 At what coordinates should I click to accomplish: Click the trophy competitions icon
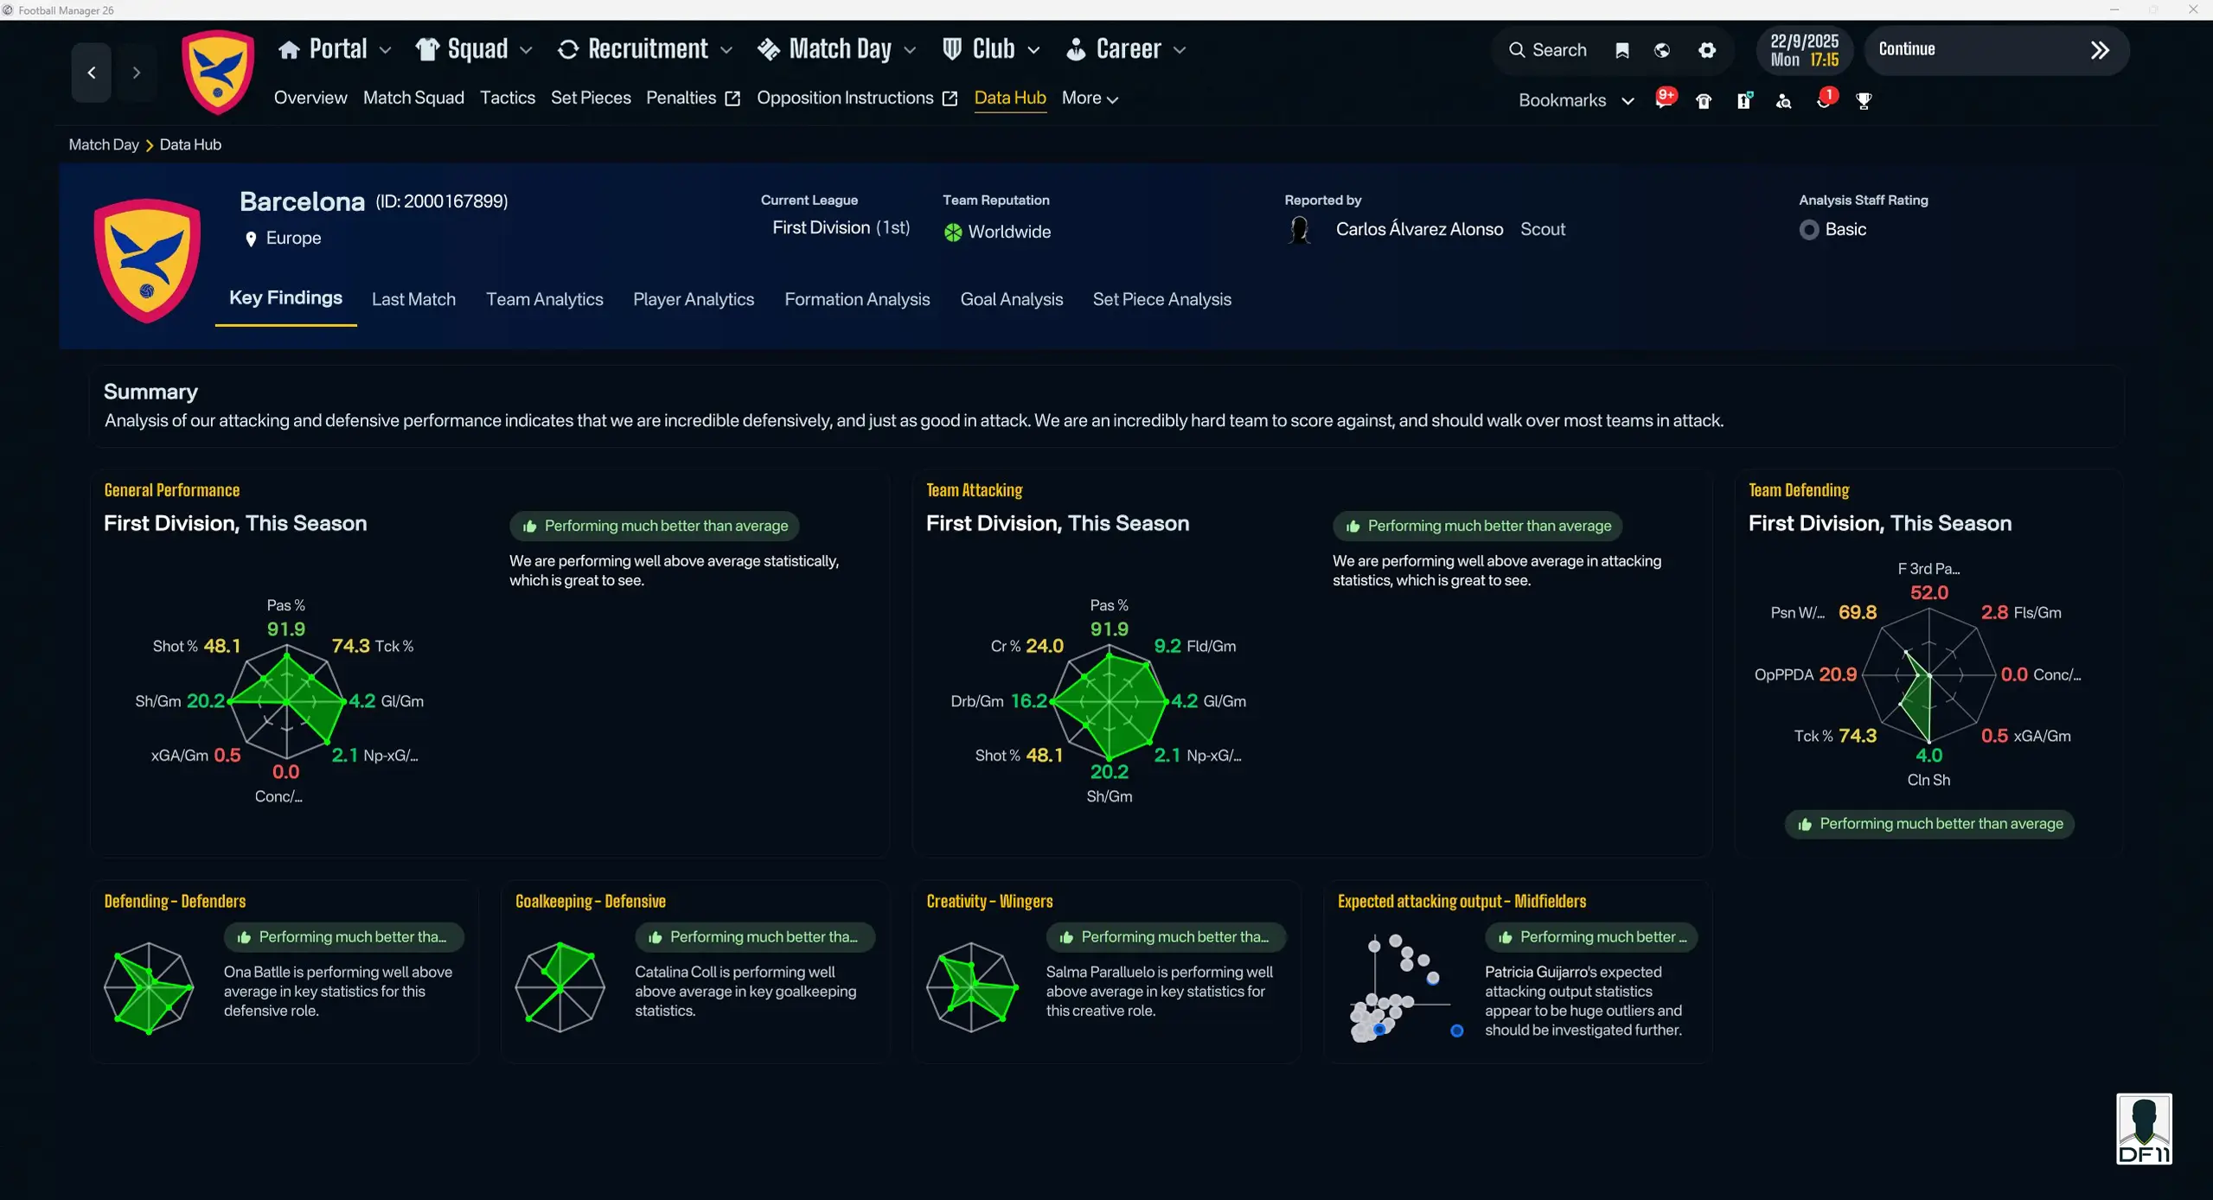[x=1864, y=100]
